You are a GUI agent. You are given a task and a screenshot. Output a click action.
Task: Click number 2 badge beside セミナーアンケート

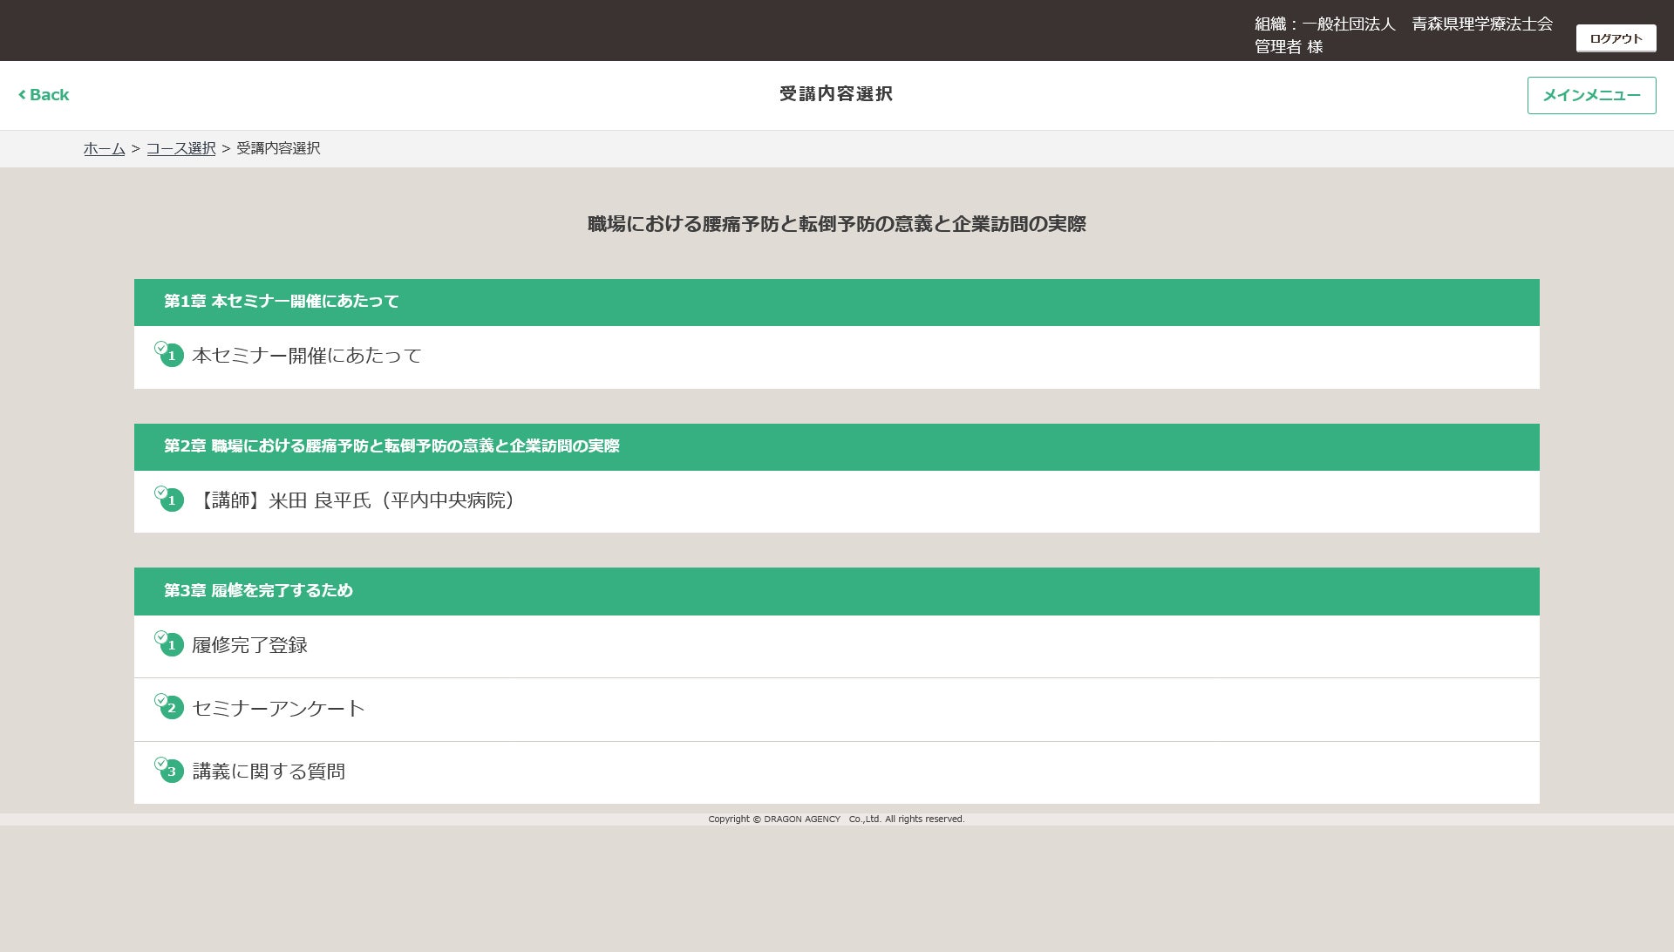point(172,708)
